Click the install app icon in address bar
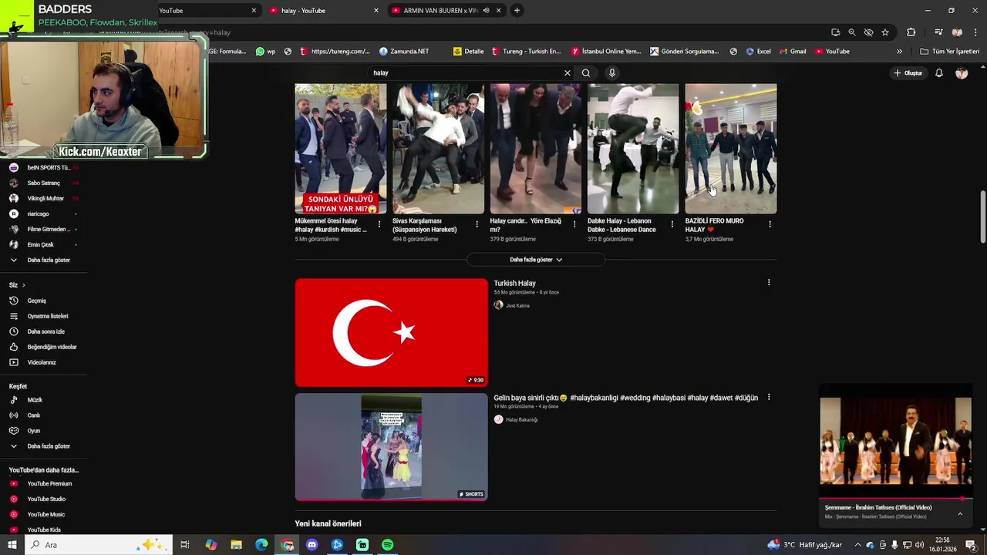Image resolution: width=987 pixels, height=555 pixels. [836, 32]
